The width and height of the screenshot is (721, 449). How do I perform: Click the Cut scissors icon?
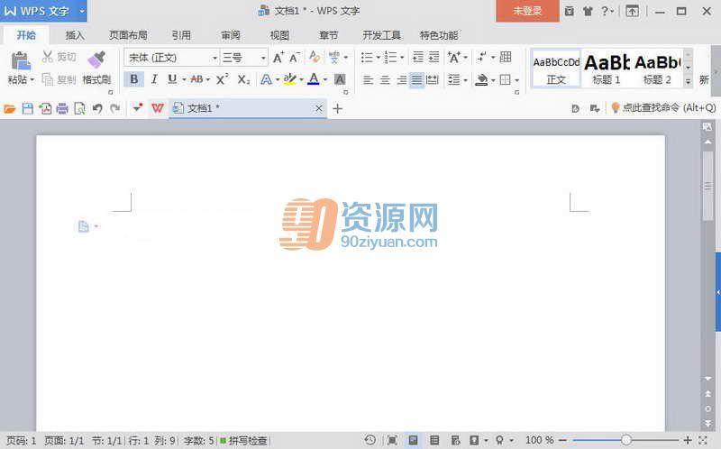click(48, 57)
